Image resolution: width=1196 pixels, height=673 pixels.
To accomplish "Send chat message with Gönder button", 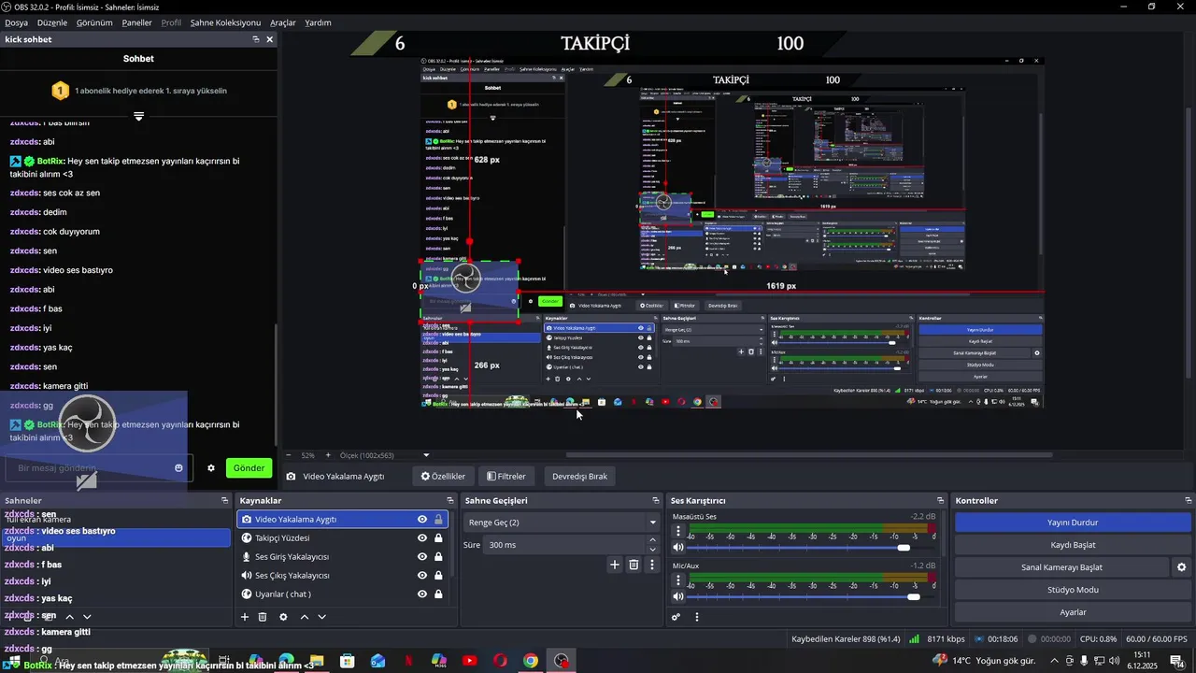I will coord(249,468).
